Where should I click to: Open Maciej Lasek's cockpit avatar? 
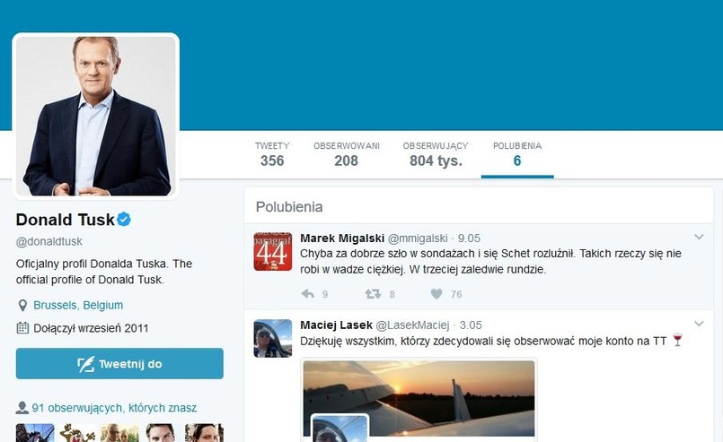[x=272, y=338]
